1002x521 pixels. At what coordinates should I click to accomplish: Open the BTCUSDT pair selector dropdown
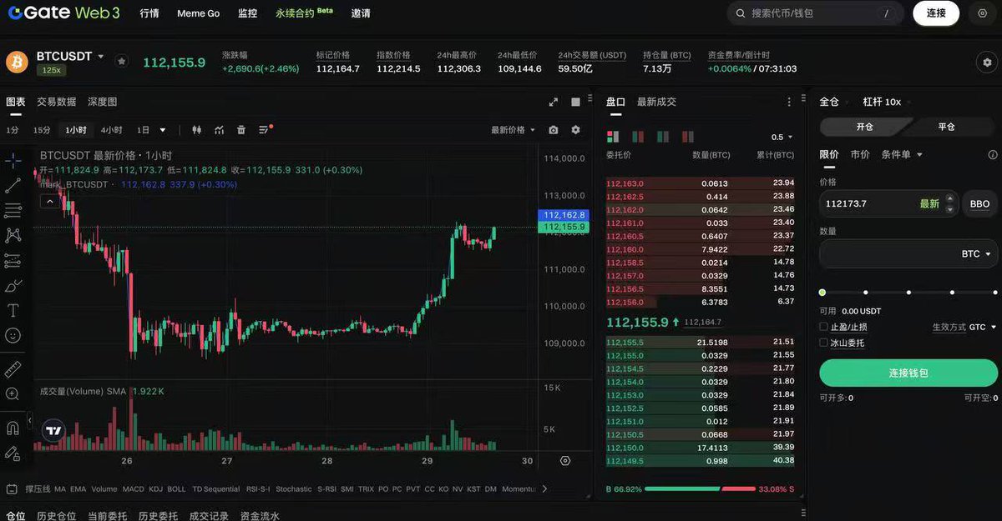pos(70,57)
